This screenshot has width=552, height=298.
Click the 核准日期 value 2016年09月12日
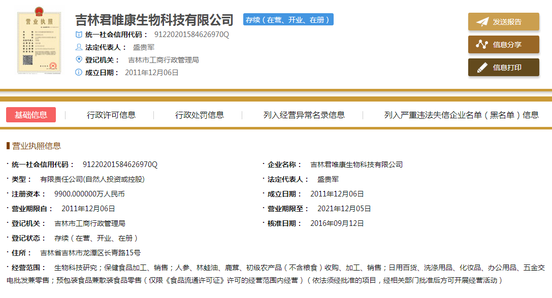pos(337,223)
